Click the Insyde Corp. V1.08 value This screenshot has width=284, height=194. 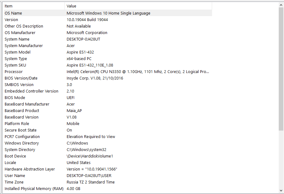95,78
